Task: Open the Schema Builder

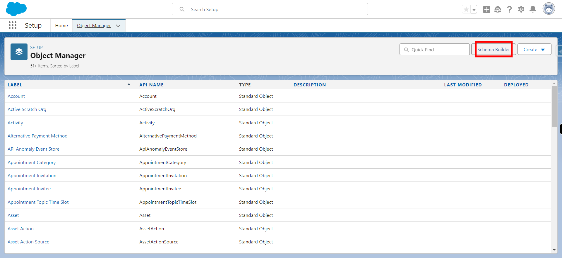Action: (x=494, y=50)
